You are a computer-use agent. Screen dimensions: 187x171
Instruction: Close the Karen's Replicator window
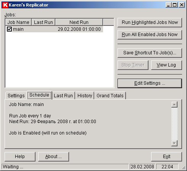[182, 5]
